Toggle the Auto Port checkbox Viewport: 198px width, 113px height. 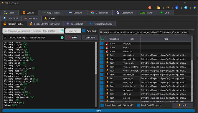point(84,31)
